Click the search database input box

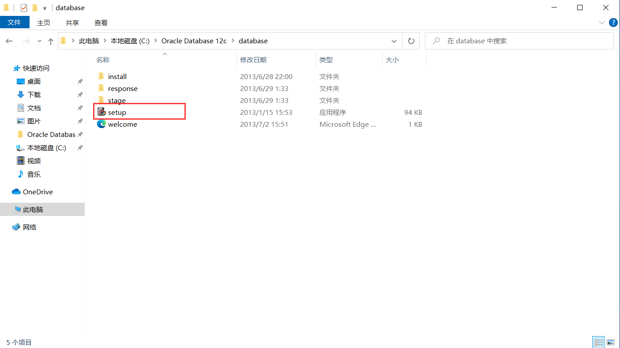[519, 41]
